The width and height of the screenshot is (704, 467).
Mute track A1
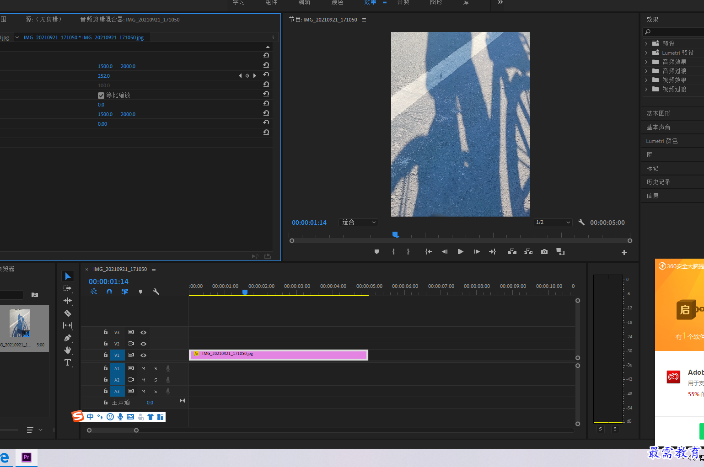[143, 368]
